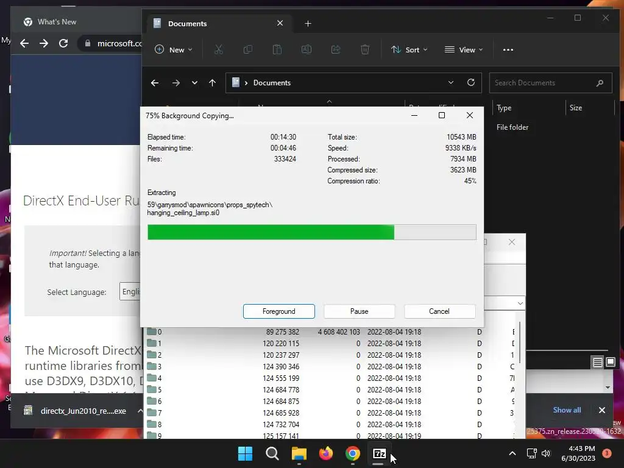Go up one folder in Explorer
This screenshot has width=624, height=468.
point(212,83)
